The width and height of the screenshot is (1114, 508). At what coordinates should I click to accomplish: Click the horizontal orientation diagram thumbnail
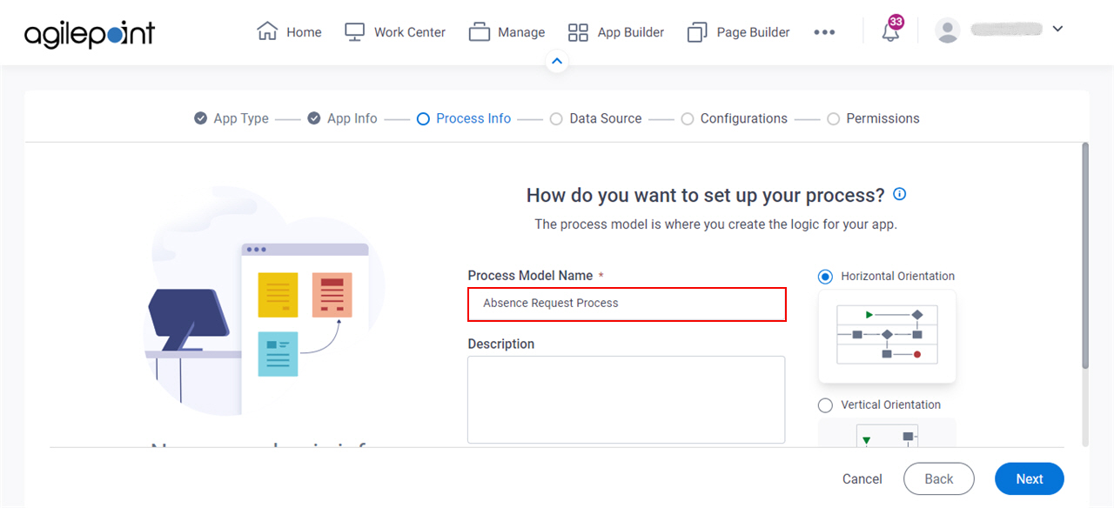(x=887, y=336)
